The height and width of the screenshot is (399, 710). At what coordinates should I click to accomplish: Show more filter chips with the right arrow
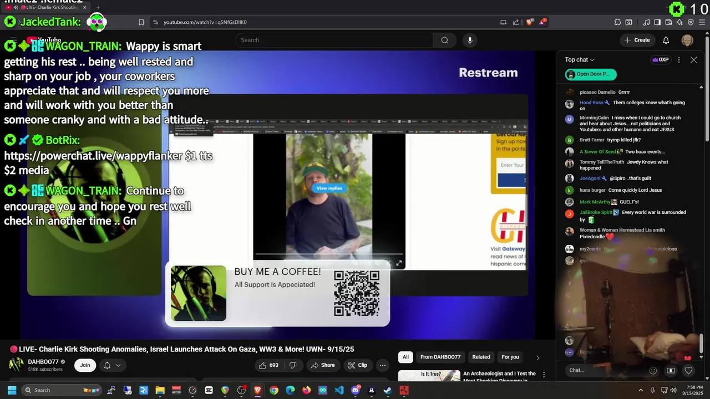(537, 357)
